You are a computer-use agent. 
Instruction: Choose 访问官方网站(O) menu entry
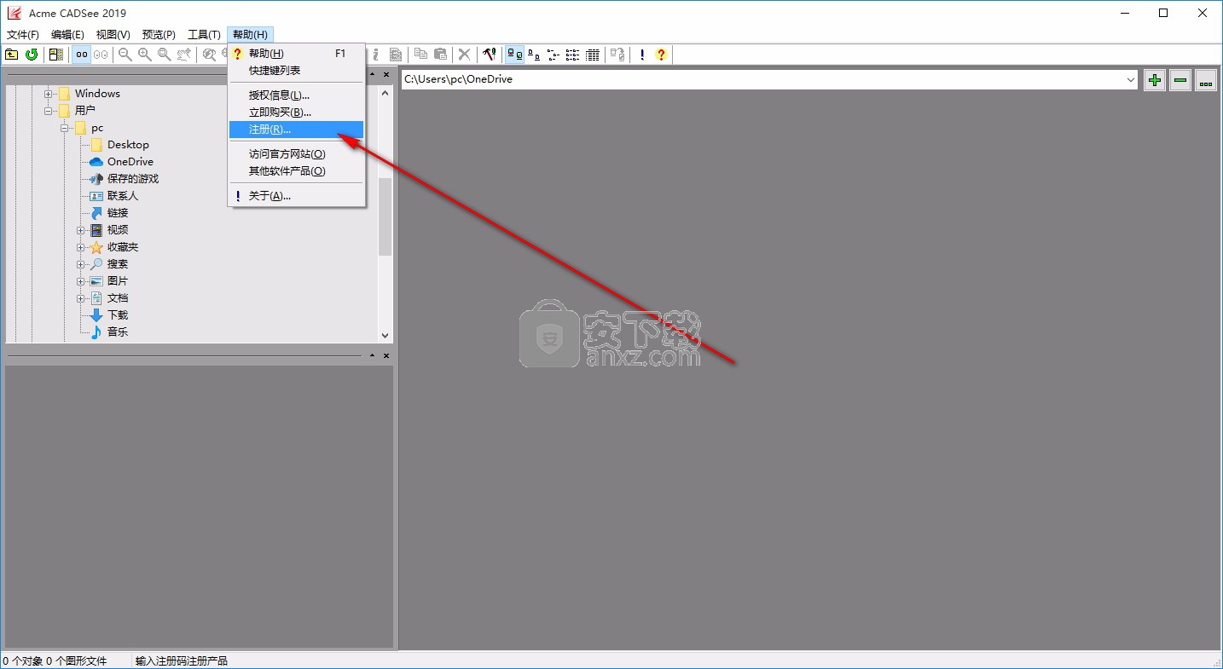(x=296, y=154)
